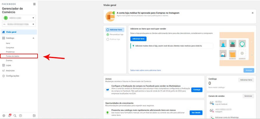This screenshot has height=119, width=260.
Task: Toggle the sidebar collapse panel icon
Action: [x=34, y=116]
